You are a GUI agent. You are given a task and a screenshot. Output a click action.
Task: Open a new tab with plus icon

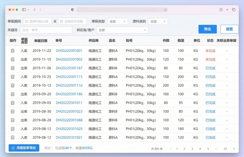click(x=227, y=10)
